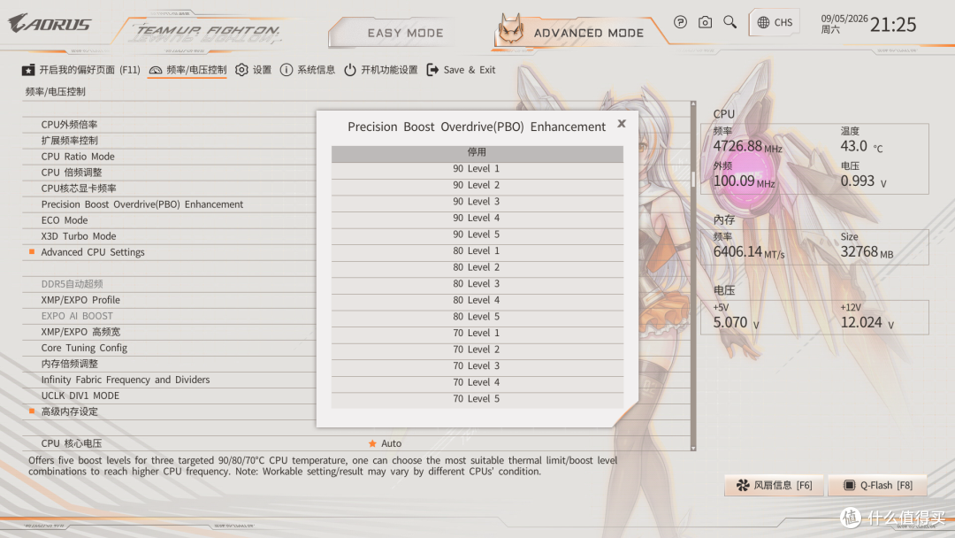Open Q-Flash [F8] button

(x=878, y=485)
